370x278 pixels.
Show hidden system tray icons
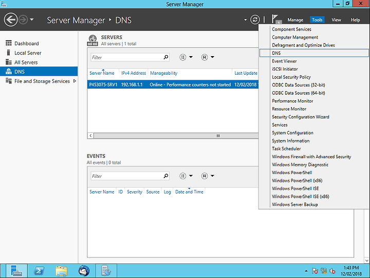click(306, 271)
